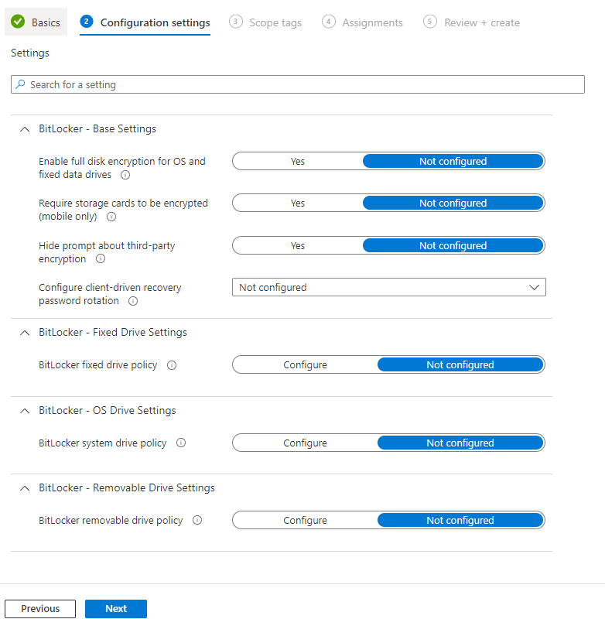Click step 2 circle icon for Configuration settings

point(87,22)
